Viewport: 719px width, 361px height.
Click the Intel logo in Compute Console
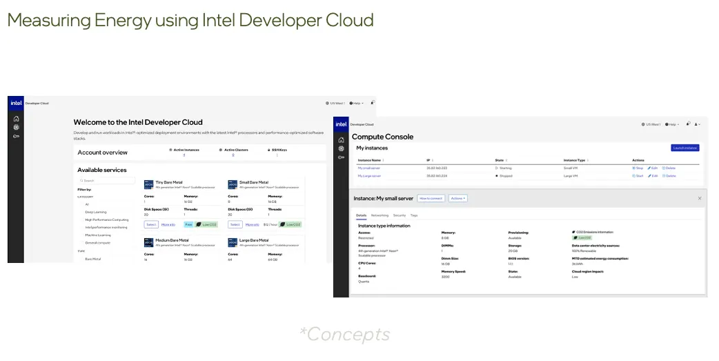[341, 124]
